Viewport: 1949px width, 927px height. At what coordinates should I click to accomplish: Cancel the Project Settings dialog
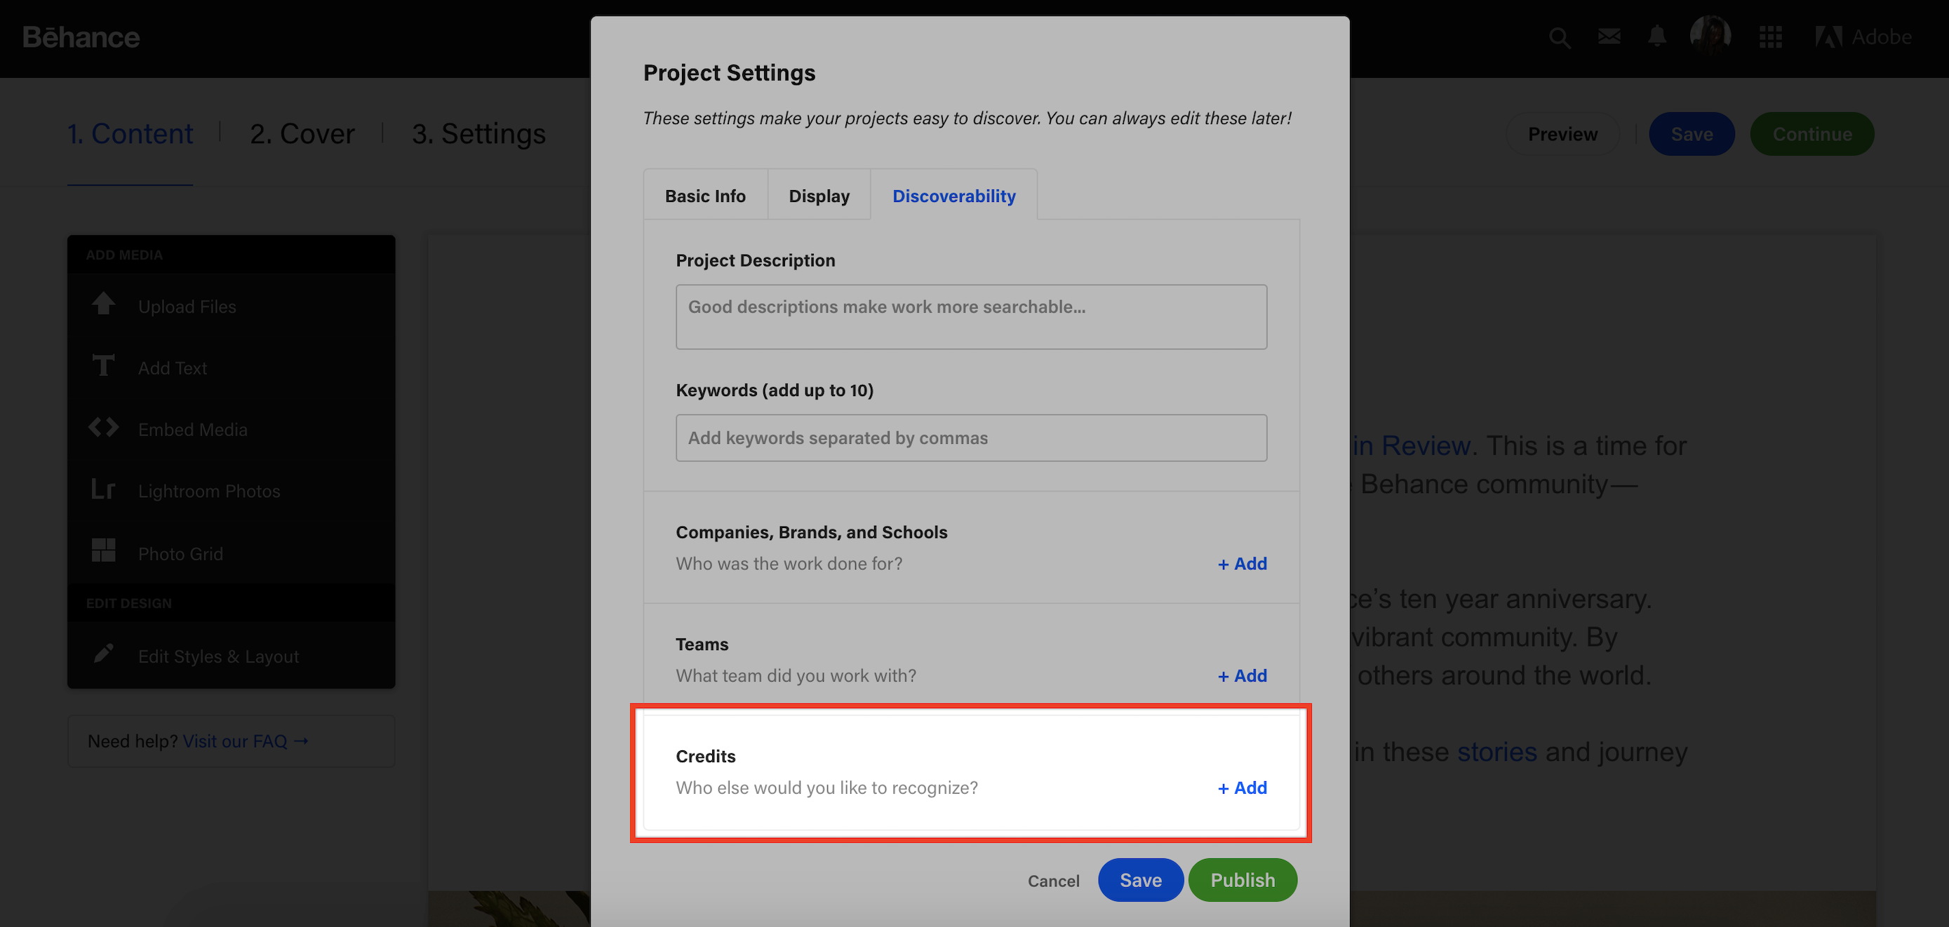[1053, 881]
